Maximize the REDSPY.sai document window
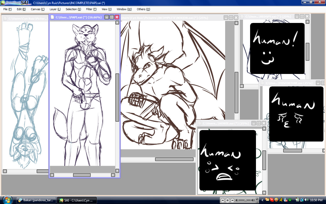 pos(302,16)
